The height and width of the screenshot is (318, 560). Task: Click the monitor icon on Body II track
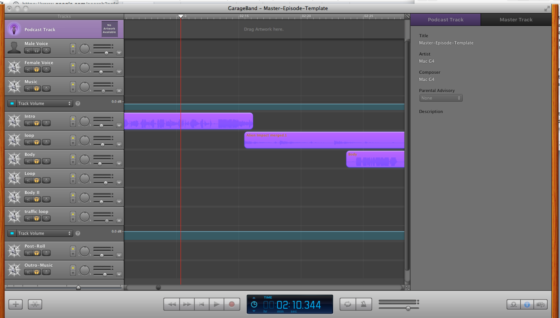coord(46,199)
